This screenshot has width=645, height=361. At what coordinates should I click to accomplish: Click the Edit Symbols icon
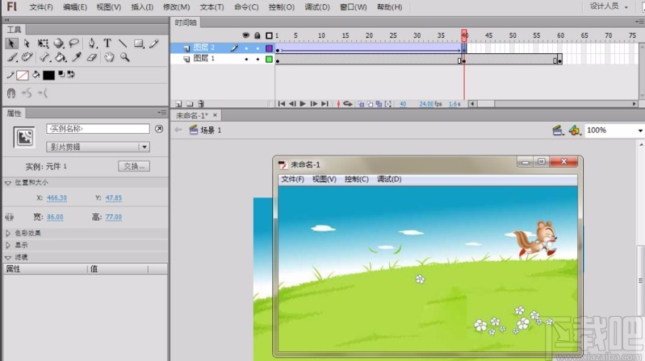tap(574, 131)
